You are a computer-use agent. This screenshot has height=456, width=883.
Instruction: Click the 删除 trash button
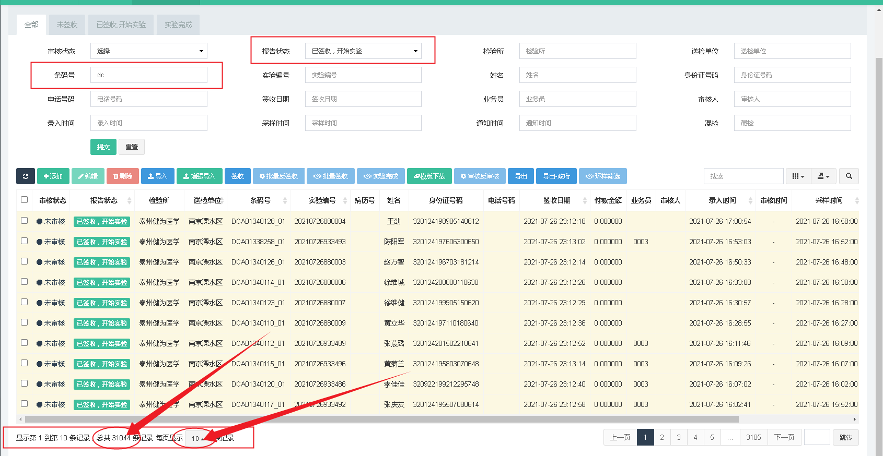(123, 176)
